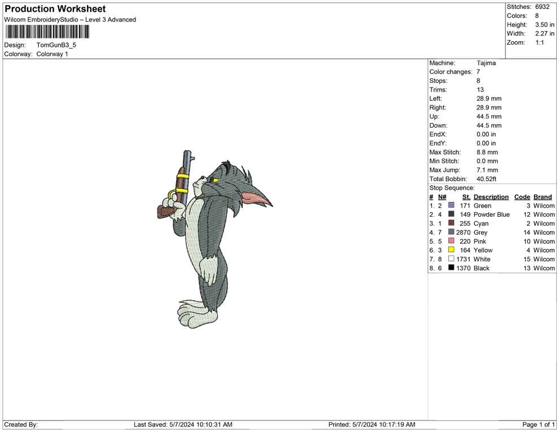The height and width of the screenshot is (430, 559).
Task: Click the 'Production Worksheet' title
Action: point(55,9)
